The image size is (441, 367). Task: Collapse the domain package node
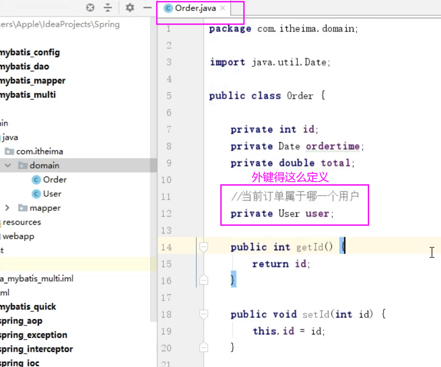point(8,165)
